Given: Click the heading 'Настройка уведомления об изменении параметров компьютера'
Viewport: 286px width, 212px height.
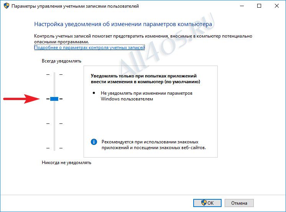Looking at the screenshot, I should (x=123, y=24).
